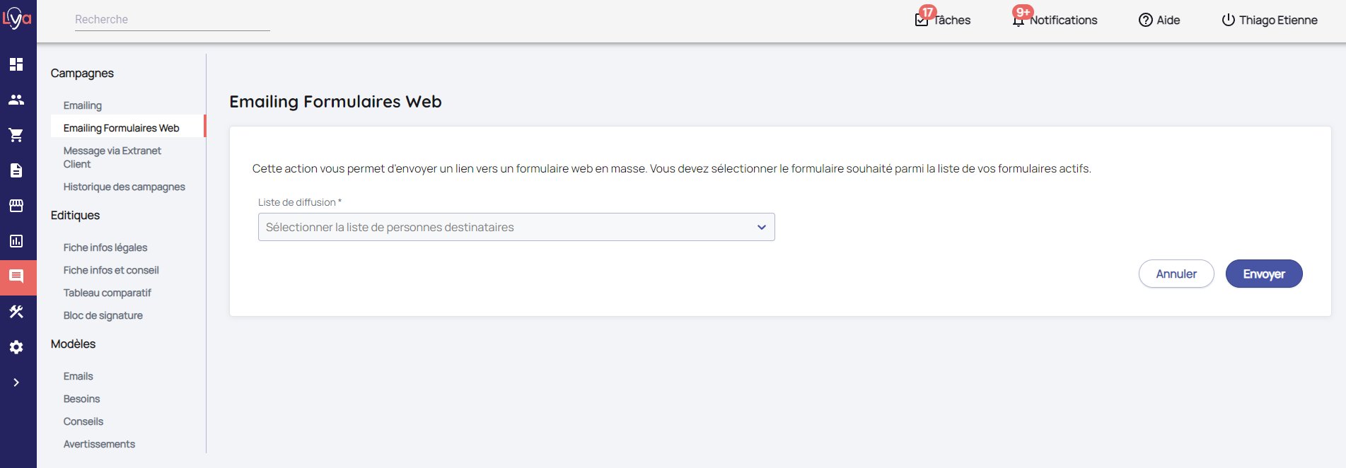Image resolution: width=1346 pixels, height=468 pixels.
Task: Click the tools wrench sidebar icon
Action: coord(16,312)
